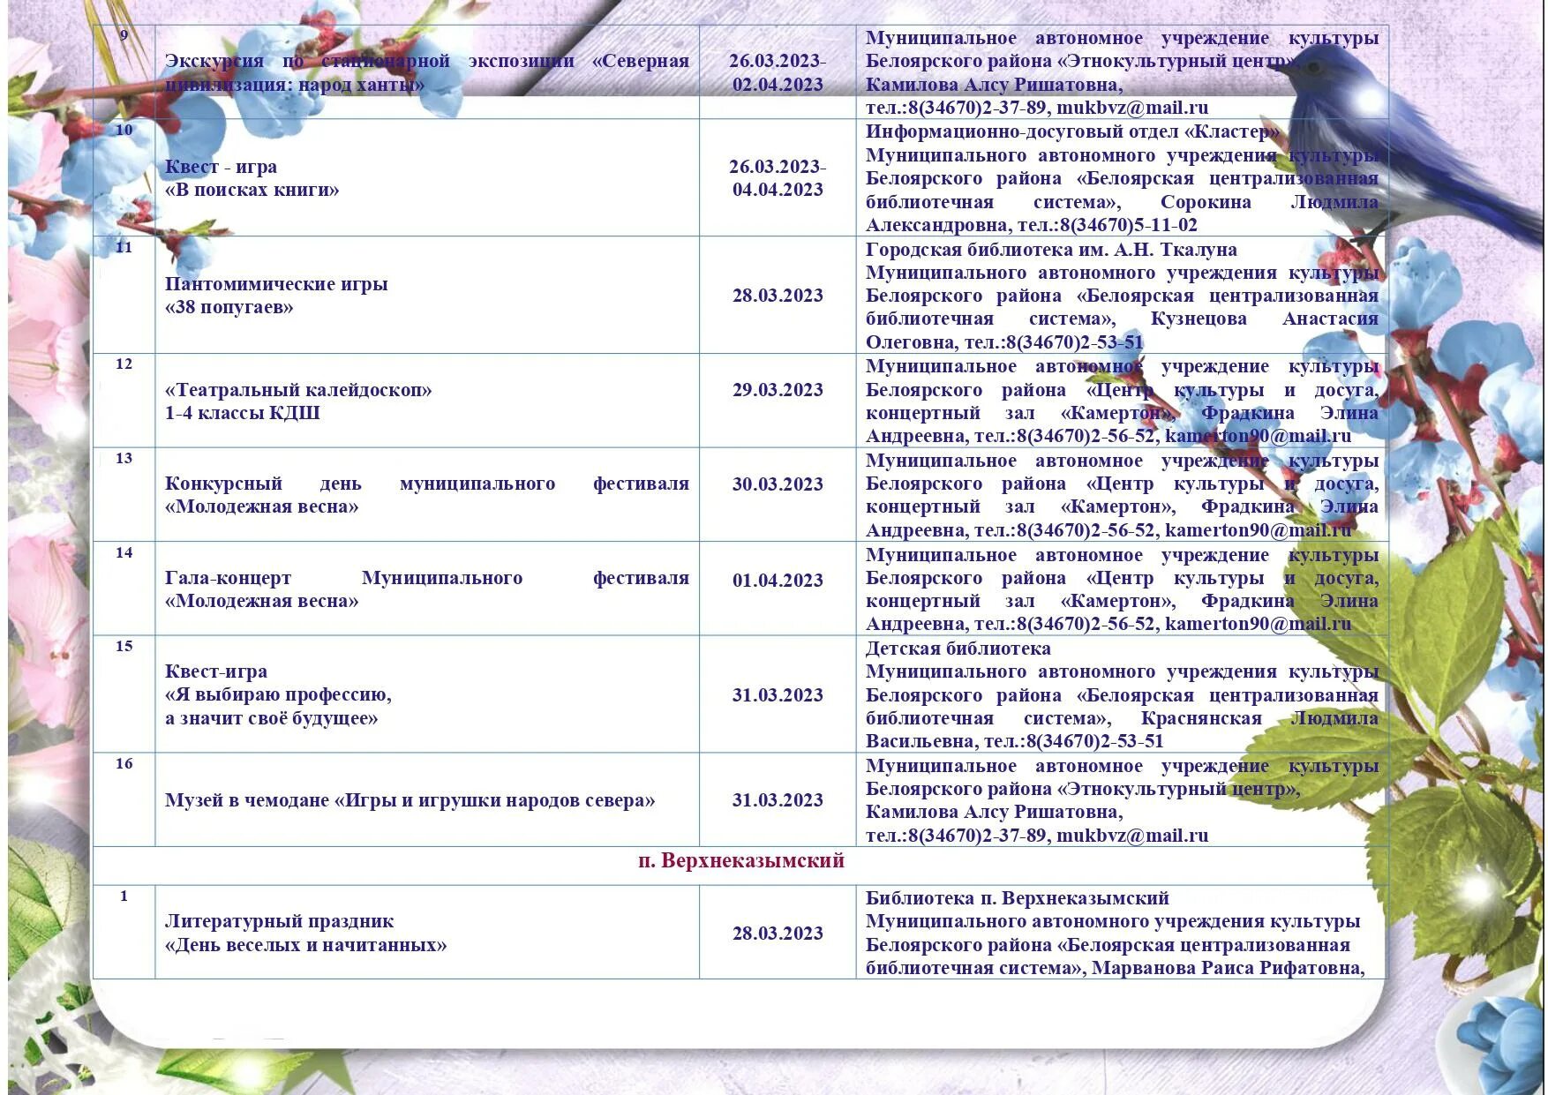Click the Городская библиотека им. А.Н. Ткалуна text
Image resolution: width=1548 pixels, height=1095 pixels.
pos(1051,249)
